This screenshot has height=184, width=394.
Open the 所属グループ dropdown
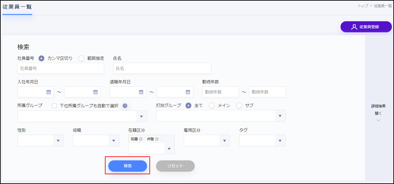[141, 116]
